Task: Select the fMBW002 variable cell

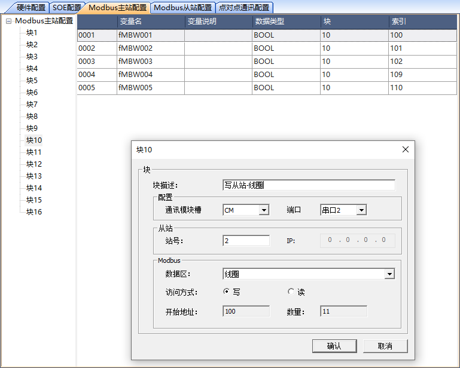Action: pos(151,48)
